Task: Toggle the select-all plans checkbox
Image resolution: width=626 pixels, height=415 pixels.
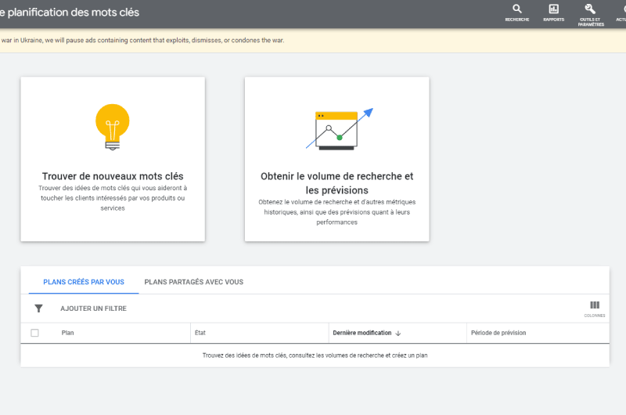Action: pyautogui.click(x=34, y=333)
